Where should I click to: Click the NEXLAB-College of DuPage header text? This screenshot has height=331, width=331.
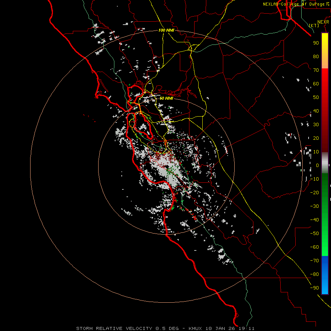(297, 4)
